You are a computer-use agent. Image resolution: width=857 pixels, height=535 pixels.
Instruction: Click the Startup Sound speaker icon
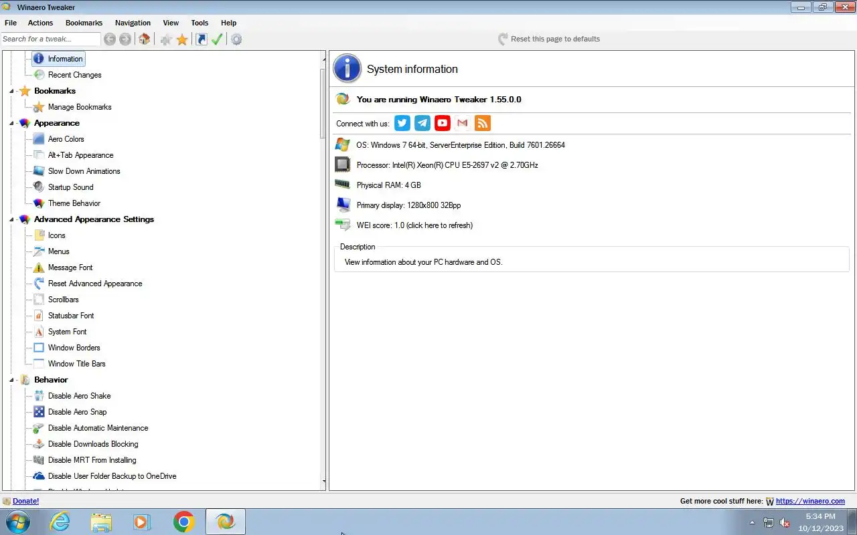tap(39, 187)
